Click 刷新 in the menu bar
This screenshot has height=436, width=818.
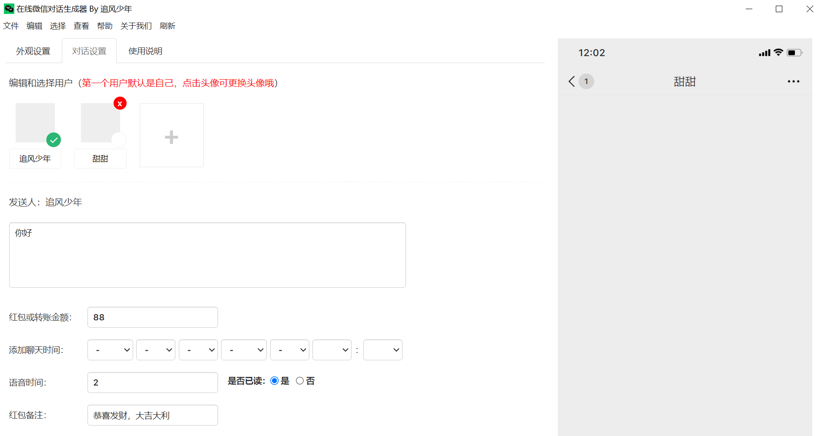(168, 26)
